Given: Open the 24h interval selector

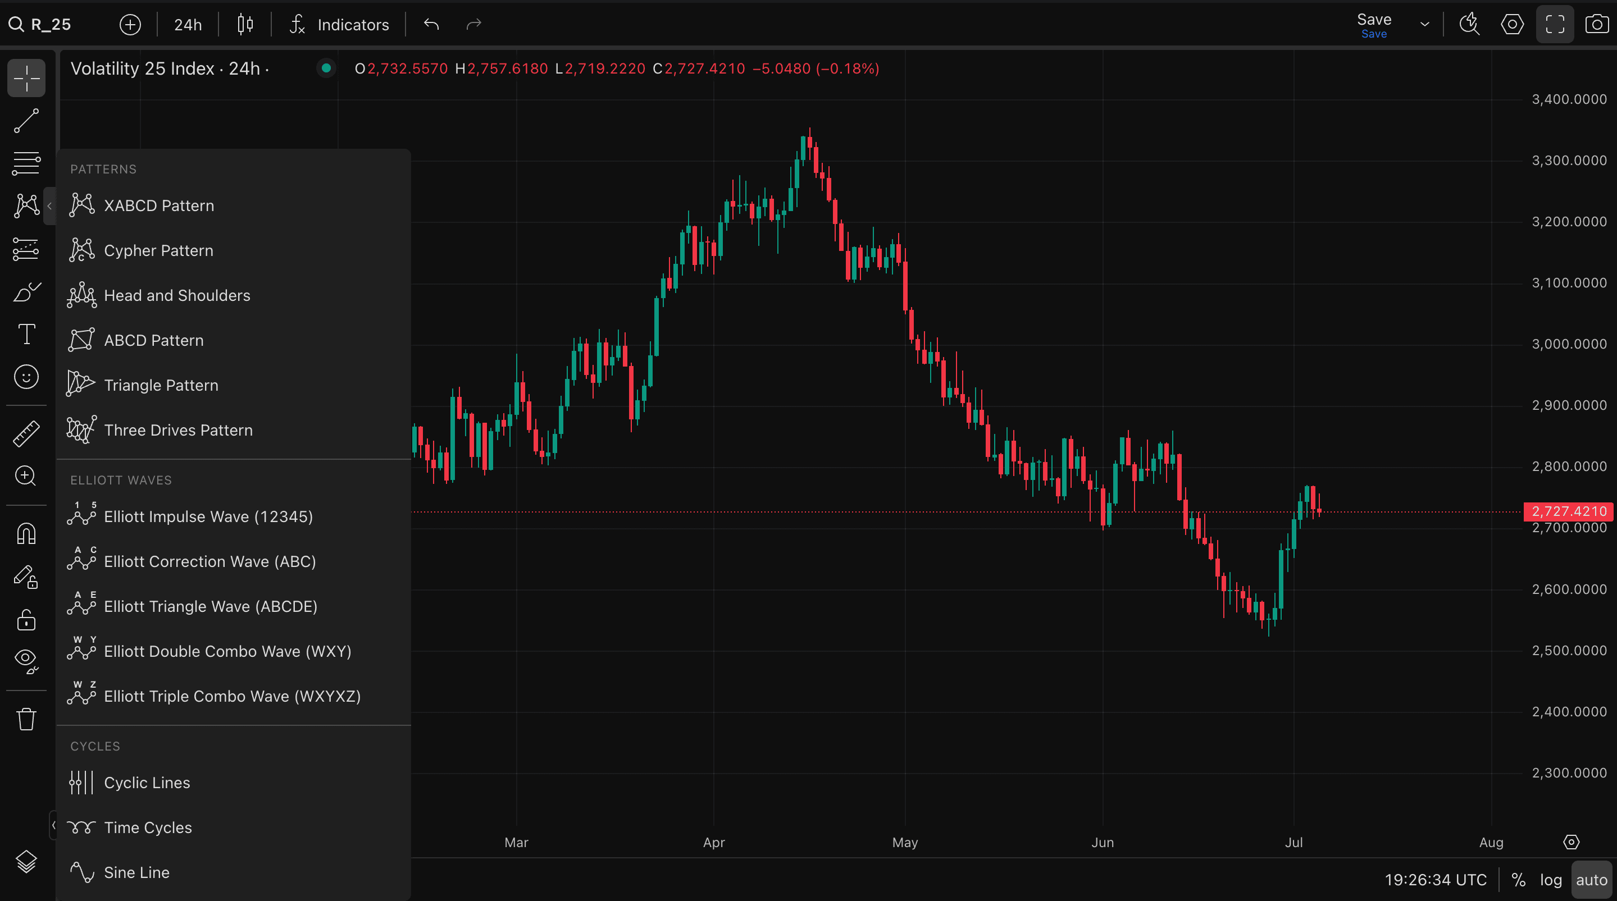Looking at the screenshot, I should pyautogui.click(x=188, y=25).
